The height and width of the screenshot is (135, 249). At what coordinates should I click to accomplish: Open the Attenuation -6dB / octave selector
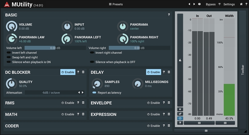[51, 92]
